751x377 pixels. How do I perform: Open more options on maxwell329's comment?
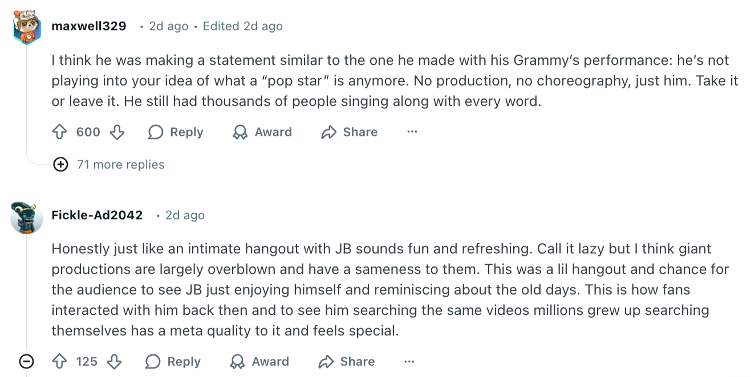(412, 132)
